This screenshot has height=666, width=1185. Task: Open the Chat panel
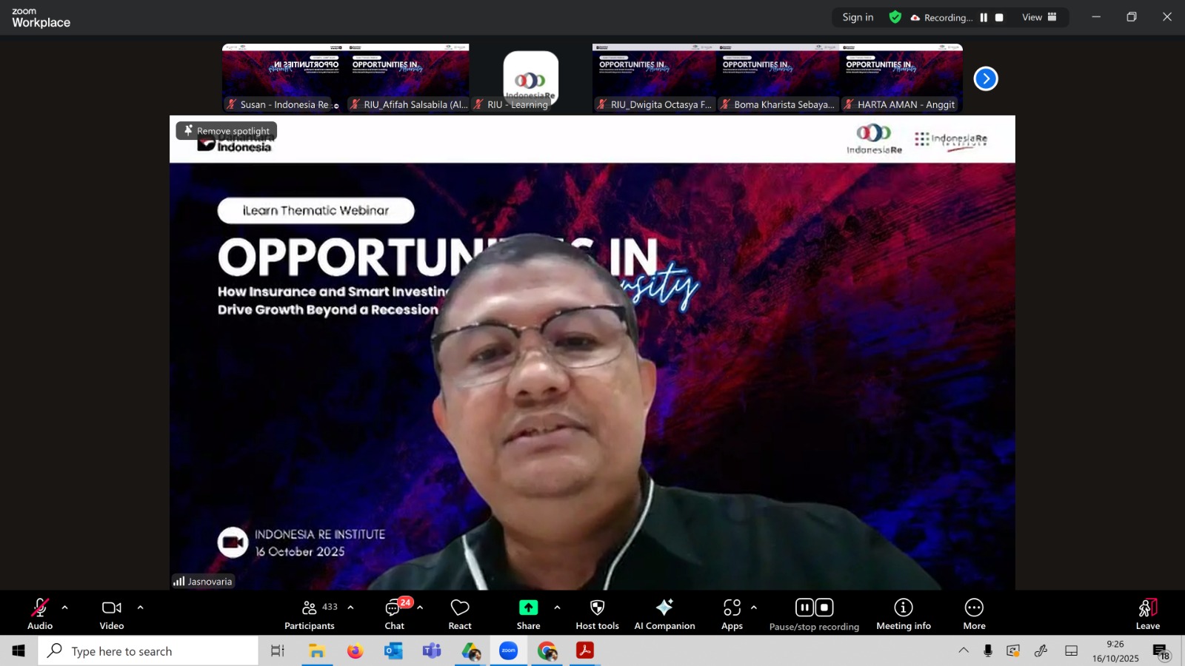[394, 613]
